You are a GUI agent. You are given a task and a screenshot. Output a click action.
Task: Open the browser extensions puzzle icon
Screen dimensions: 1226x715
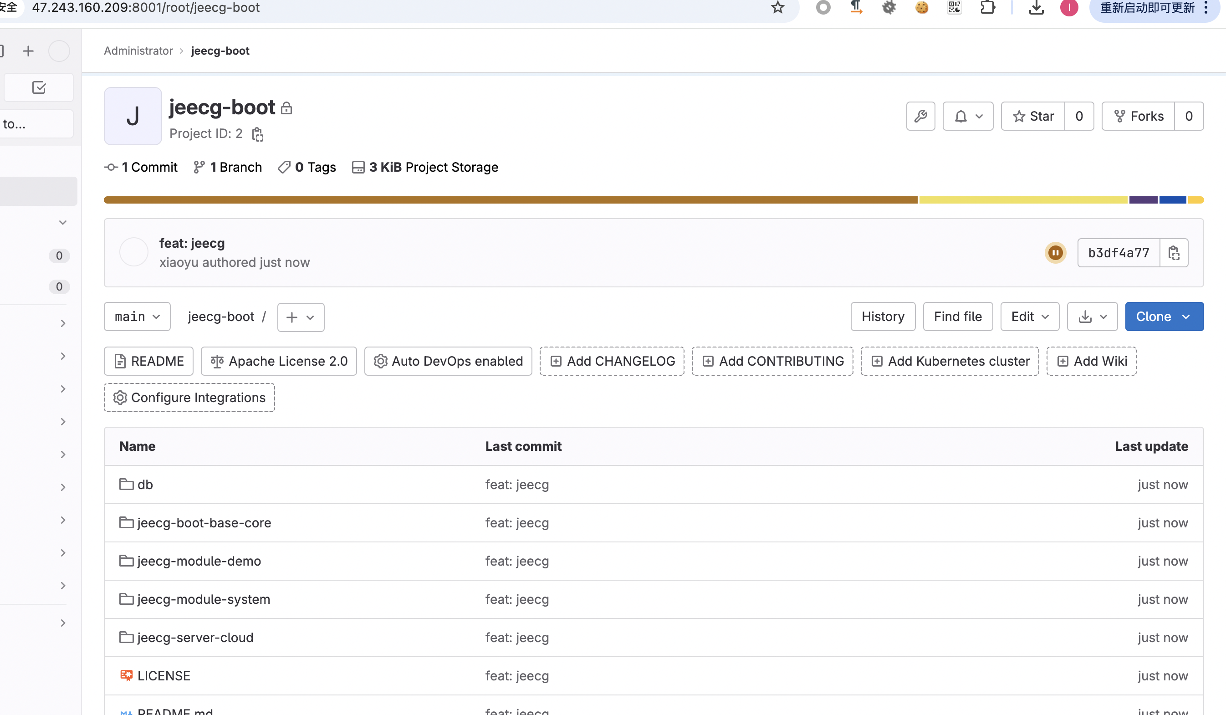coord(988,8)
